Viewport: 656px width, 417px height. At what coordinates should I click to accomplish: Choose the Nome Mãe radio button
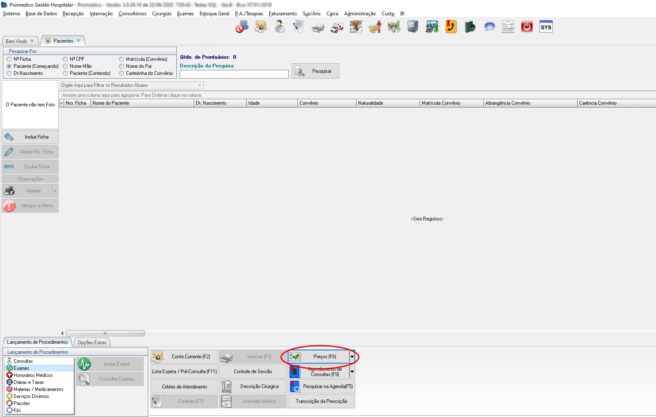pyautogui.click(x=65, y=66)
